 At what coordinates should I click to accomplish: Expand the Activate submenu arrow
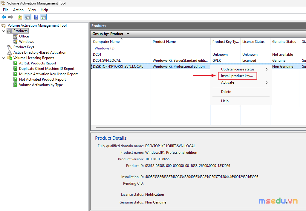pos(267,83)
